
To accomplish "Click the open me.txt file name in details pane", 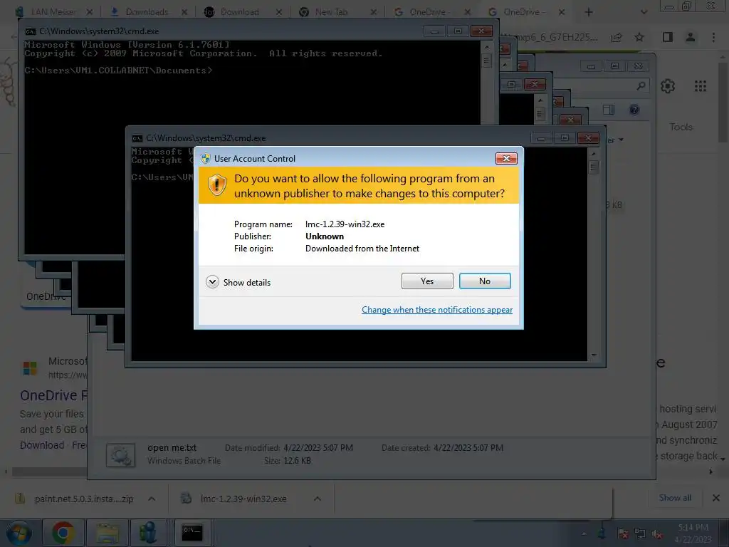I will point(172,448).
